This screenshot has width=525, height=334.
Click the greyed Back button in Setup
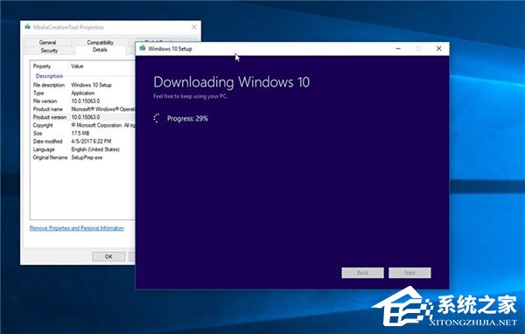(362, 273)
